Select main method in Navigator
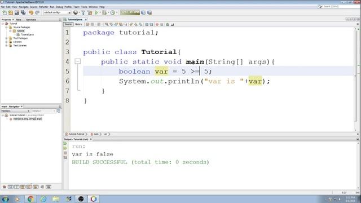The width and height of the screenshot is (361, 203). coord(27,119)
